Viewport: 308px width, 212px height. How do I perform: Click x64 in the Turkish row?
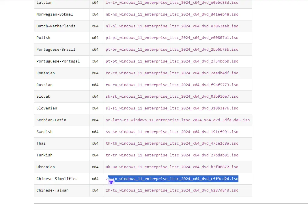95,155
